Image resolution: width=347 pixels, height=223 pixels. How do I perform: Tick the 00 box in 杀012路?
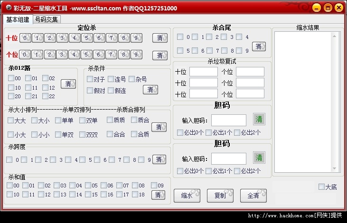pyautogui.click(x=11, y=78)
